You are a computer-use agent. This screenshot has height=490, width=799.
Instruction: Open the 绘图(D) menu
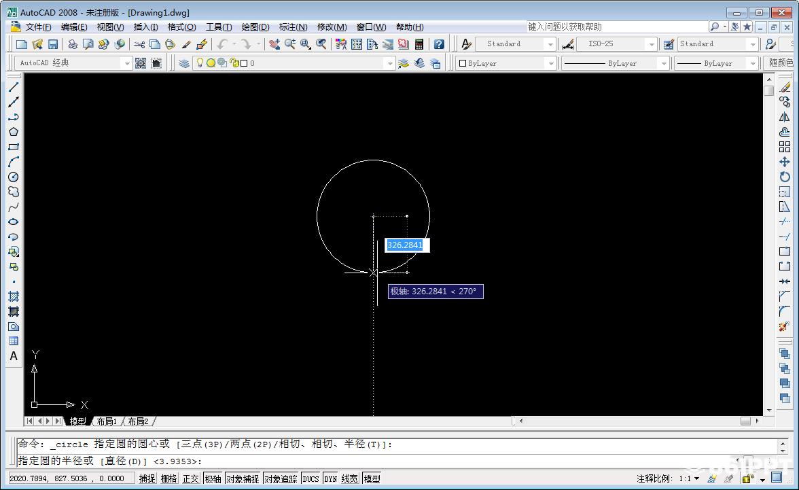pos(255,27)
